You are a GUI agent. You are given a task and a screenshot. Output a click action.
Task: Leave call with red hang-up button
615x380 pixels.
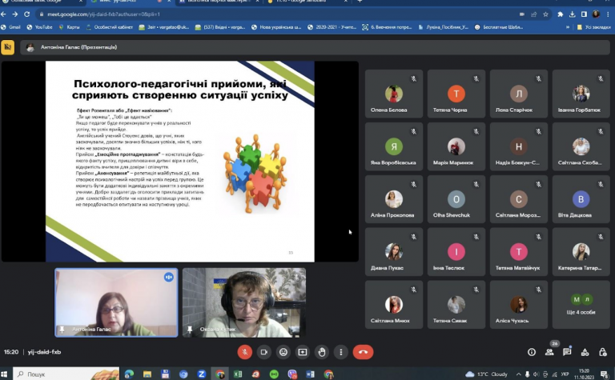coord(363,352)
